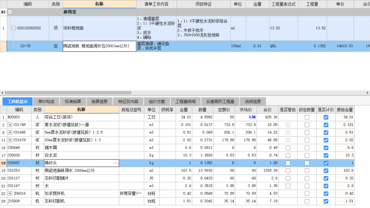The image size is (370, 208).
Task: Toggle 锁定数量 for 素水泥浆 row
Action: (x=307, y=125)
